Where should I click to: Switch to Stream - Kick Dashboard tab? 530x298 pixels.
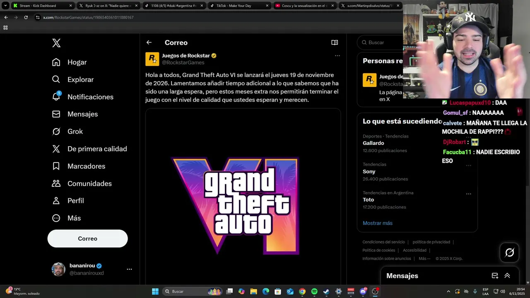[x=43, y=6]
